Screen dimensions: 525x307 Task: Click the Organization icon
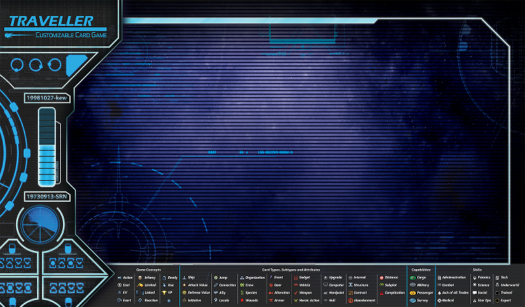(242, 278)
